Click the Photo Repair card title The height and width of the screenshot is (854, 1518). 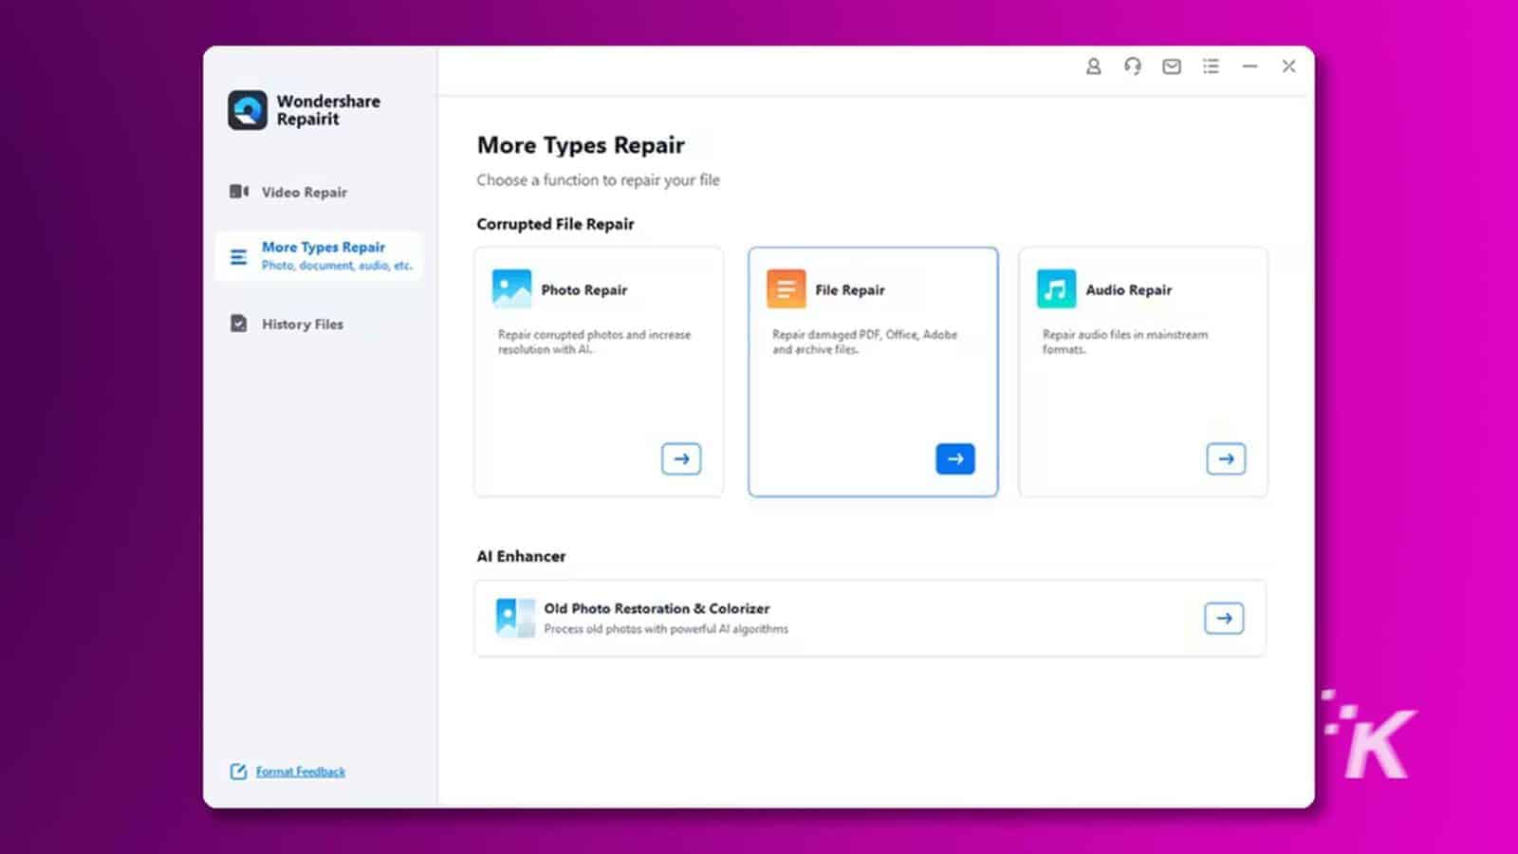[x=584, y=289]
